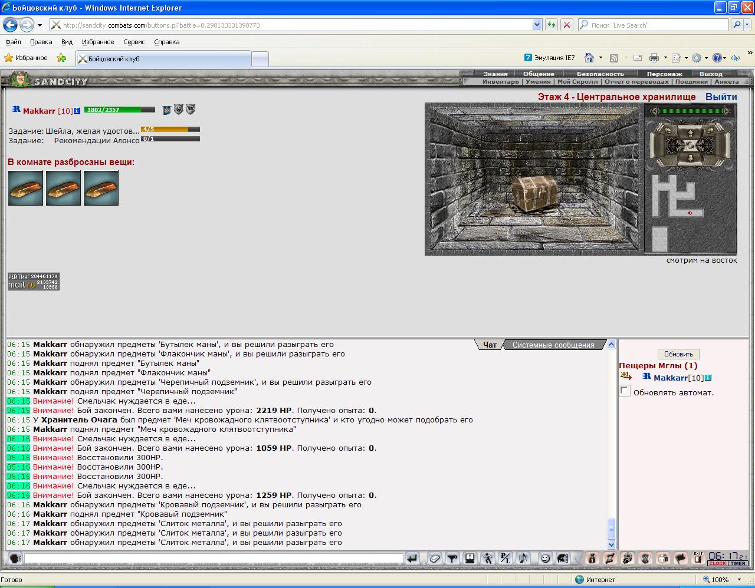Toggle Эмуляция IE7 compatibility button
Viewport: 755px width, 588px height.
point(549,58)
